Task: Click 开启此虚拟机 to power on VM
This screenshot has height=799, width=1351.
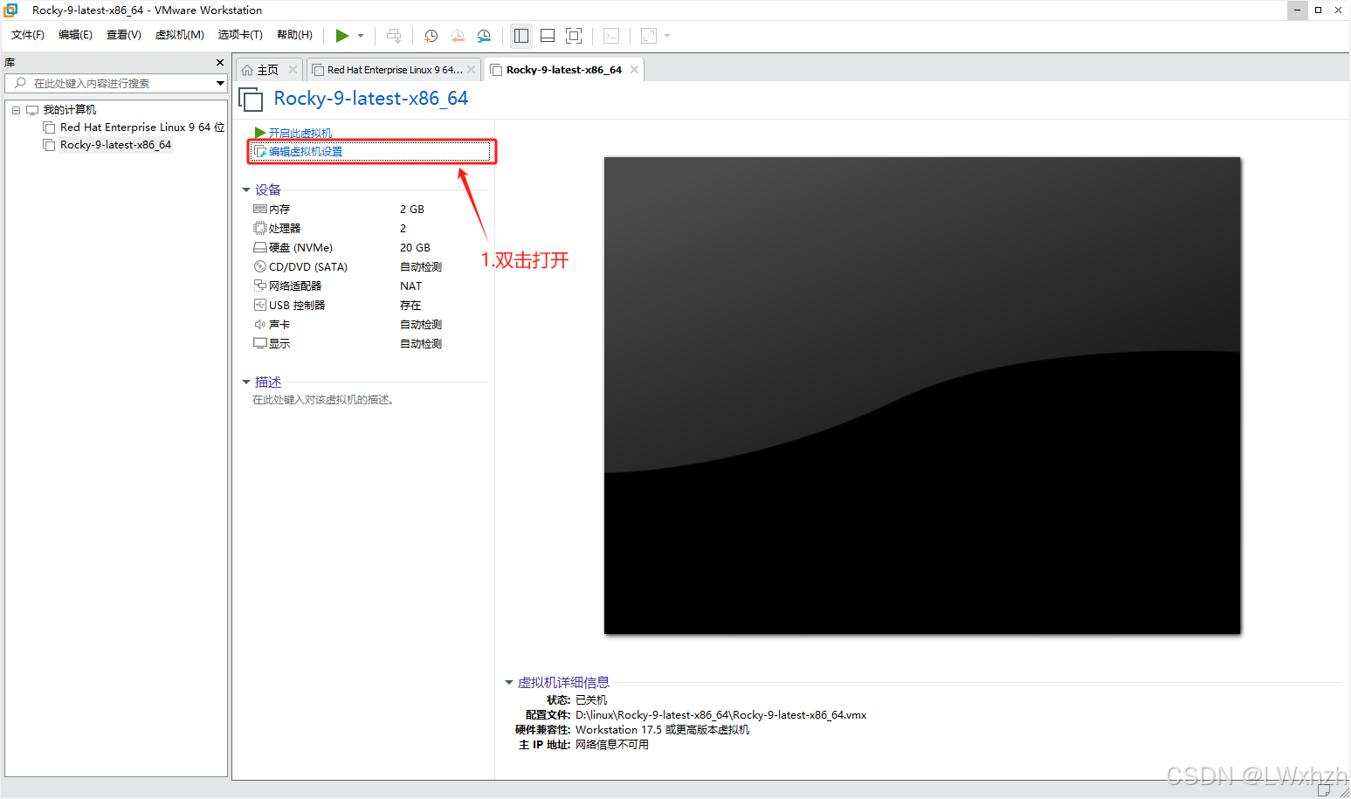Action: pos(300,133)
